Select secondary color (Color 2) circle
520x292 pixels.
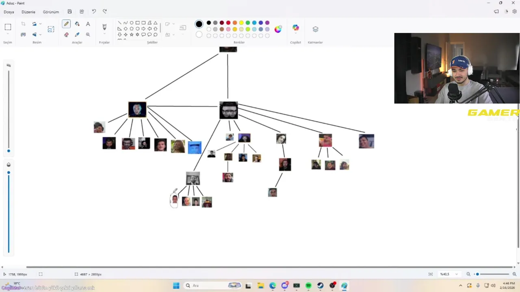click(199, 34)
